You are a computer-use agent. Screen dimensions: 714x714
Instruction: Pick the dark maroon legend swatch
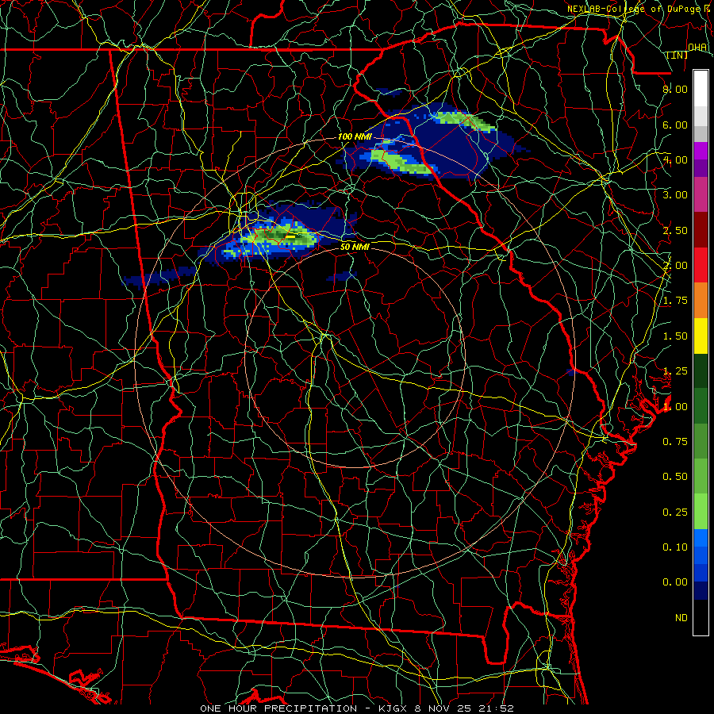[701, 230]
